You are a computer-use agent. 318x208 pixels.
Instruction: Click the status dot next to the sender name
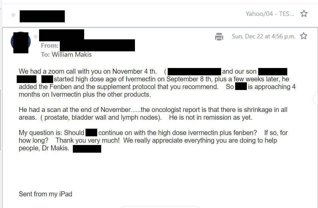click(x=36, y=37)
